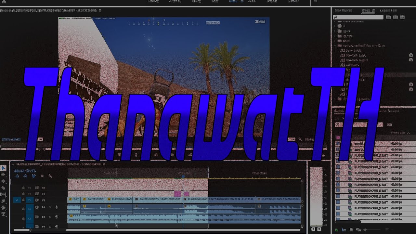Screen dimensions: 416x234
Task: Switch to the Audio workspace tab
Action: pos(252,1)
